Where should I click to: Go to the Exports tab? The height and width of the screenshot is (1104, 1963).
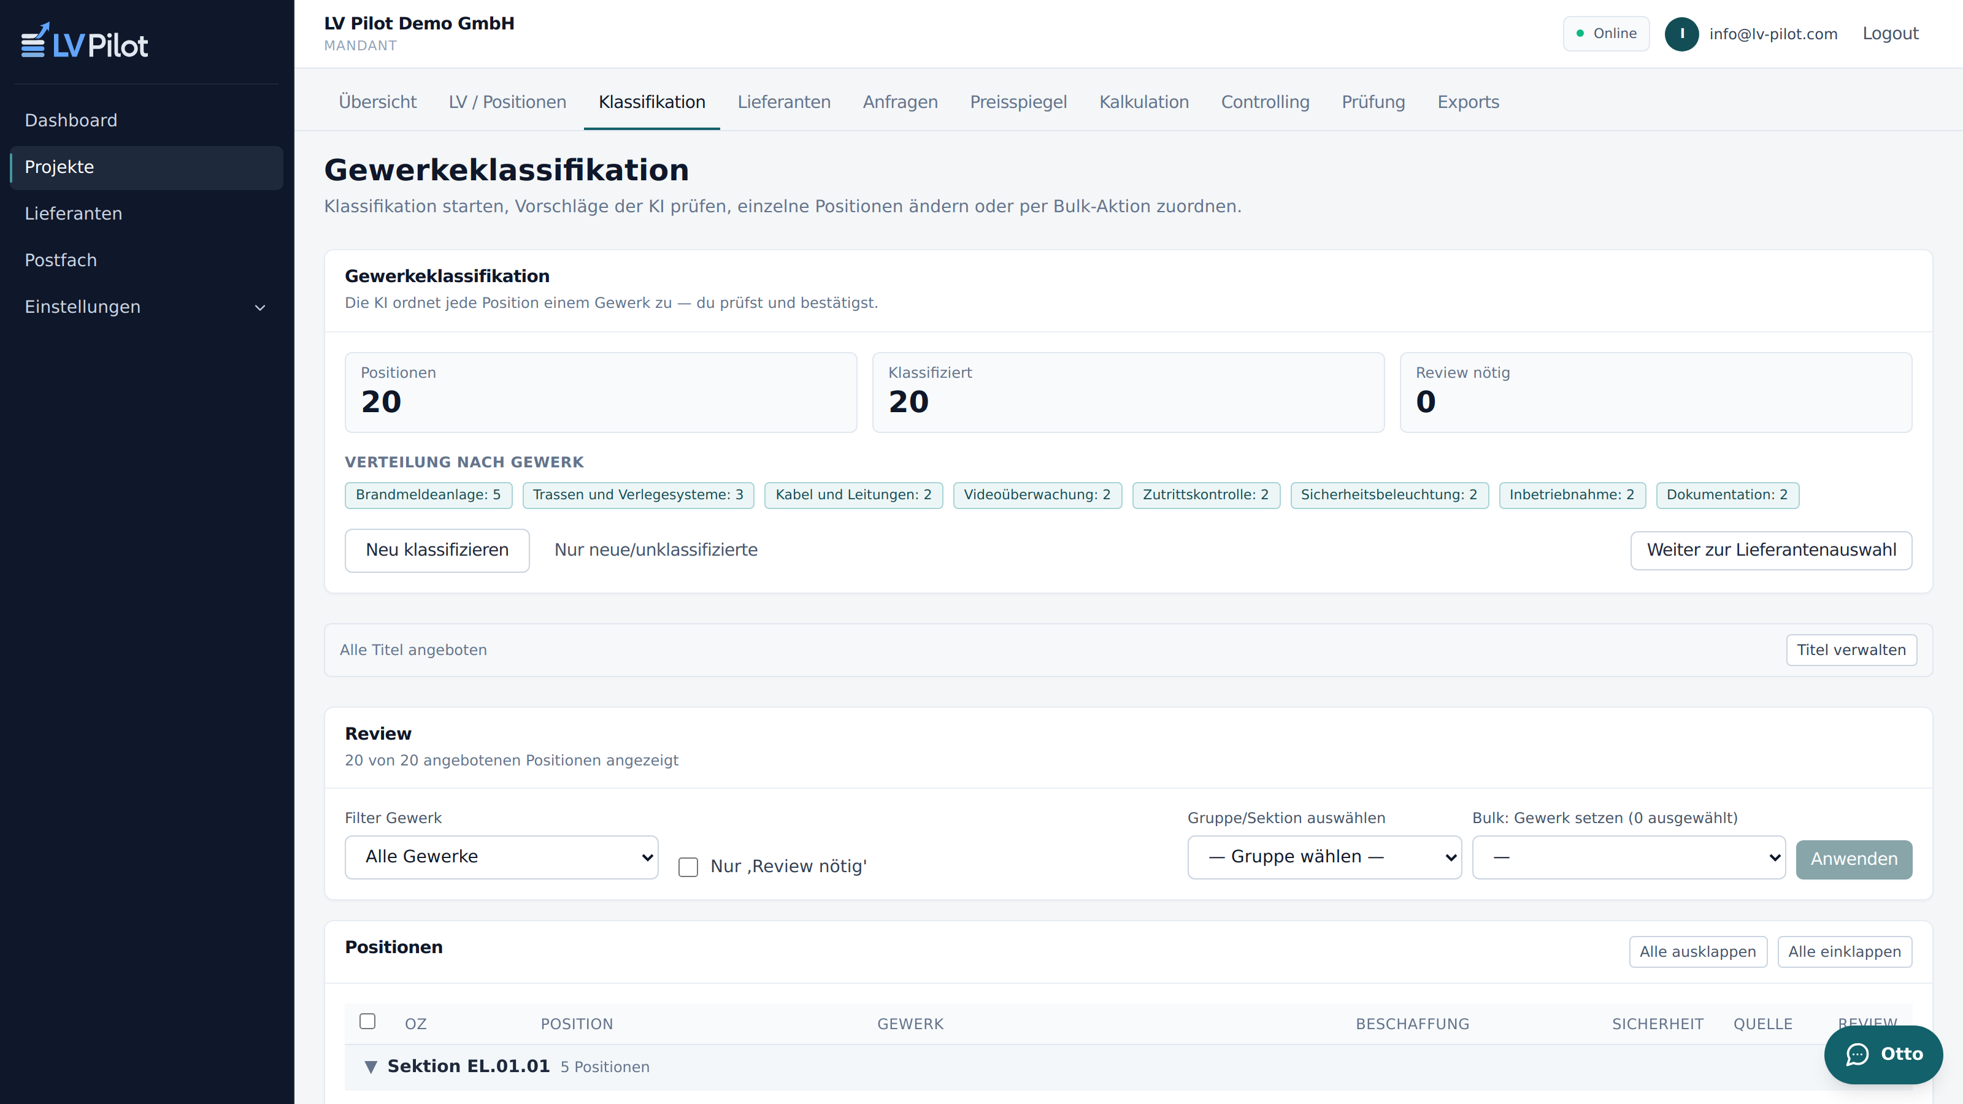[1468, 102]
